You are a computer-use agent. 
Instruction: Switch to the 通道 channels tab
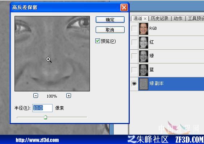138,18
